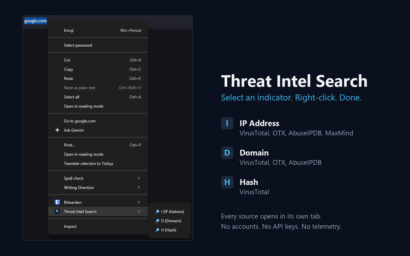Image resolution: width=410 pixels, height=256 pixels.
Task: Select H (Hash) submenu item
Action: point(169,230)
